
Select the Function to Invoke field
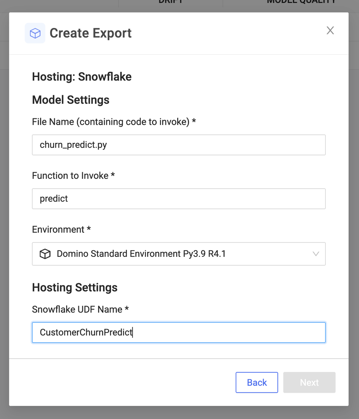pos(179,199)
